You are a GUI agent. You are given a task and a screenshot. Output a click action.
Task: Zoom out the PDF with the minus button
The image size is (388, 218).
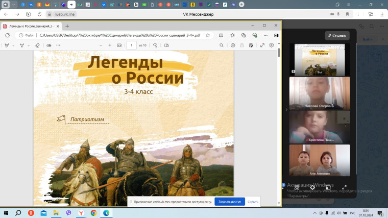(101, 45)
